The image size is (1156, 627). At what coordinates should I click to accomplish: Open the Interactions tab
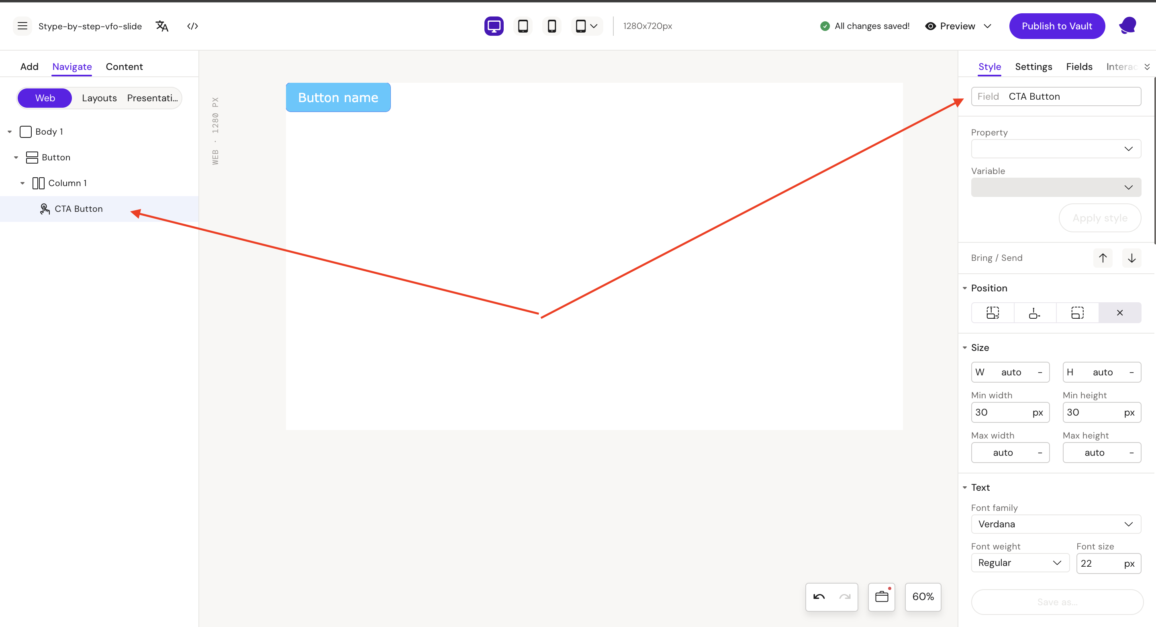(1121, 66)
